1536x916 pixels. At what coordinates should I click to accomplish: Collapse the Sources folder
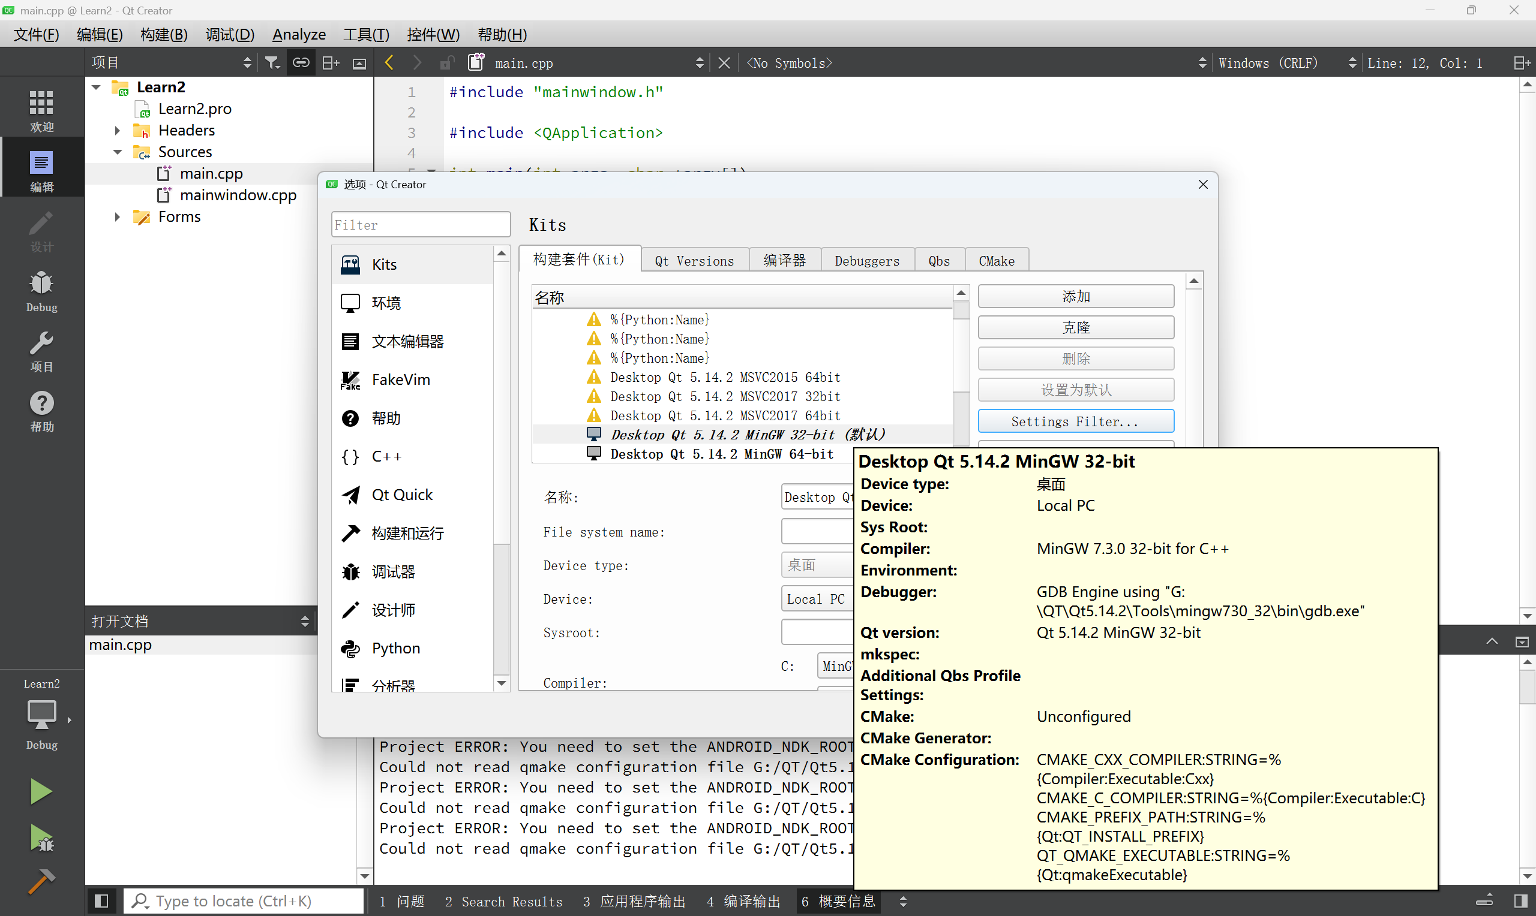click(x=118, y=152)
